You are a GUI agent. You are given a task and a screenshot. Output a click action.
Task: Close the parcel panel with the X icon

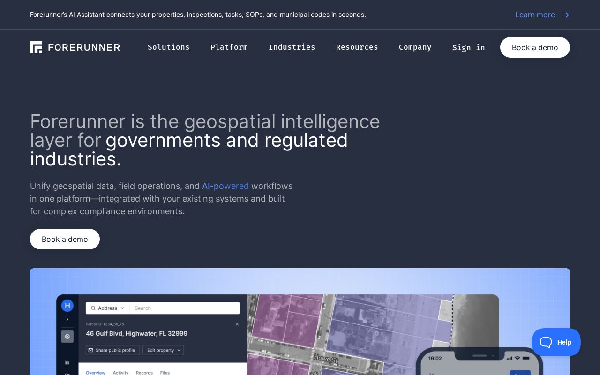[237, 324]
